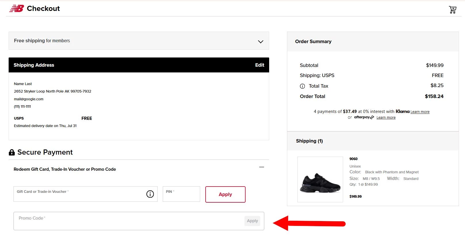The image size is (465, 242).
Task: Click the Name Last text
Action: (x=23, y=84)
